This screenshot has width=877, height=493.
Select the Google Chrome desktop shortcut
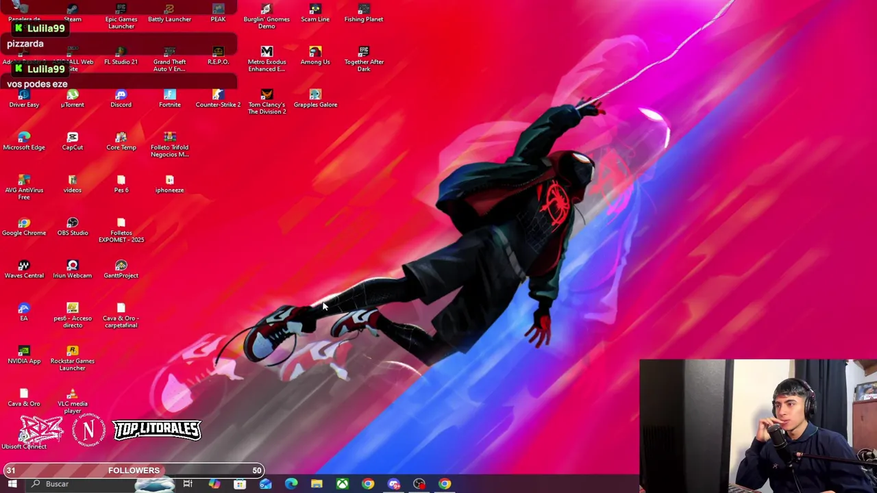(x=24, y=227)
